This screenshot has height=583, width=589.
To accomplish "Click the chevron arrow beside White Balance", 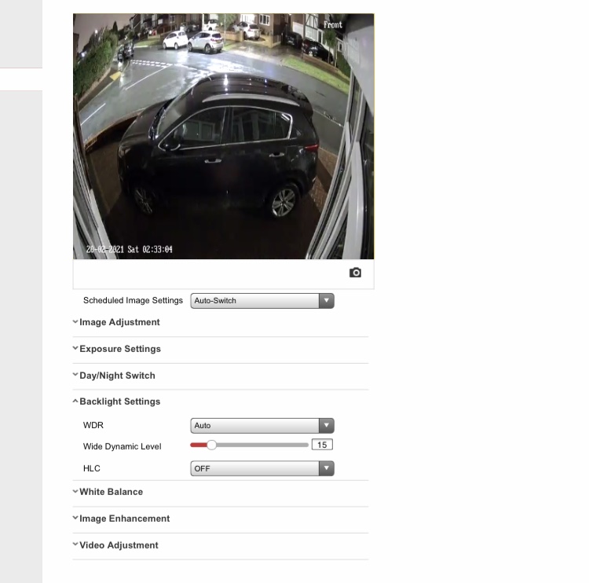I will click(x=75, y=492).
